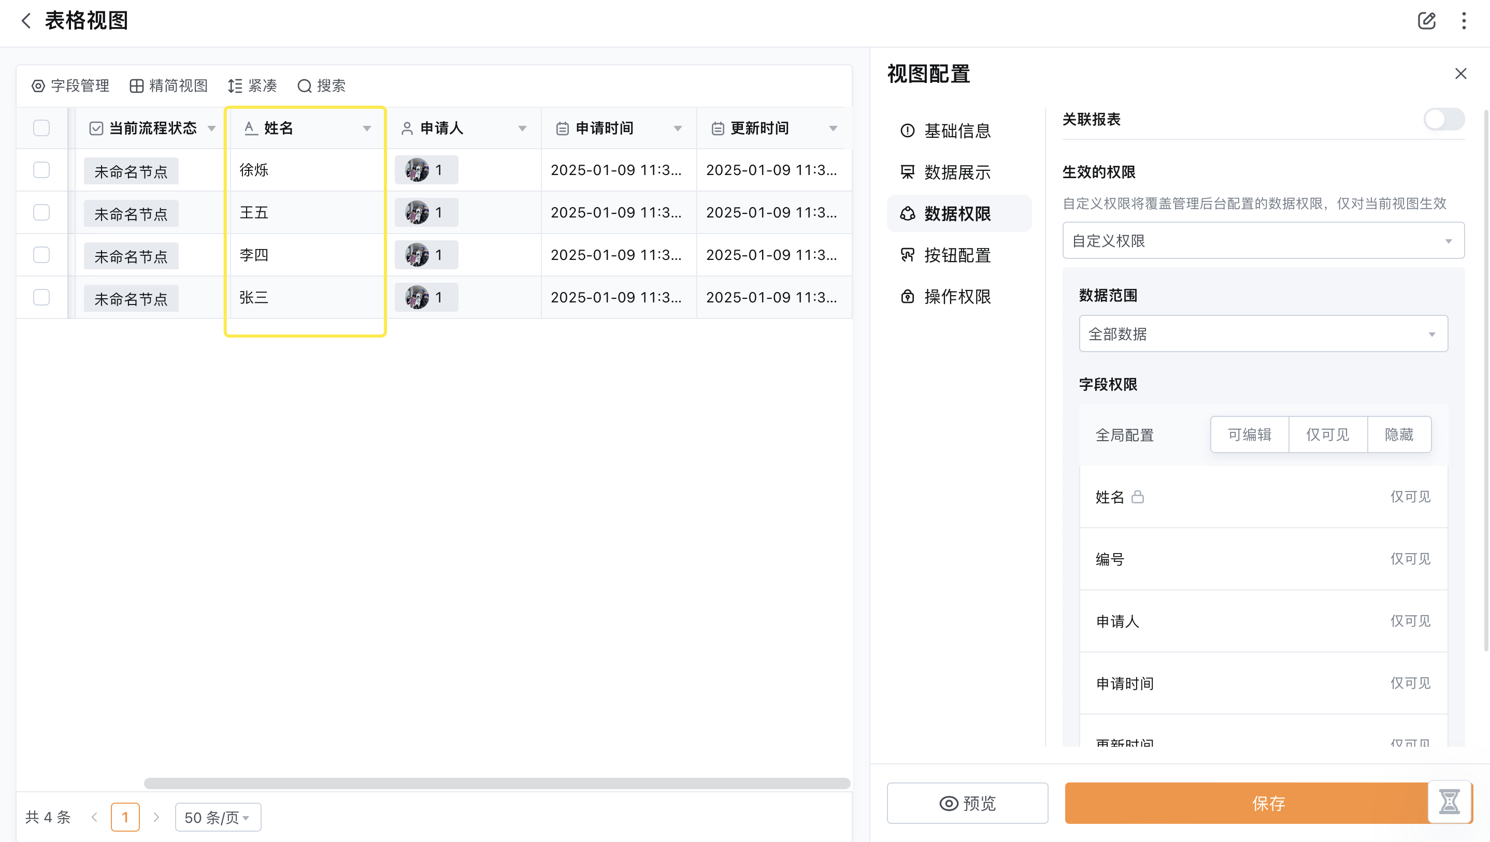The image size is (1490, 842).
Task: Click the hourglass icon beside 保存
Action: (1449, 803)
